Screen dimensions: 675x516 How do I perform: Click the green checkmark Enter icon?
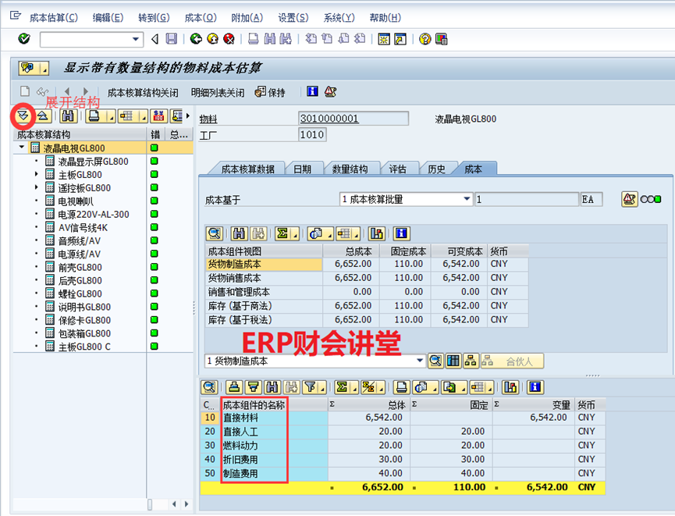[23, 39]
